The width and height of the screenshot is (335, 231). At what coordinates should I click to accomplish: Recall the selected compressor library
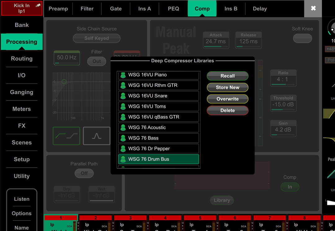point(227,76)
